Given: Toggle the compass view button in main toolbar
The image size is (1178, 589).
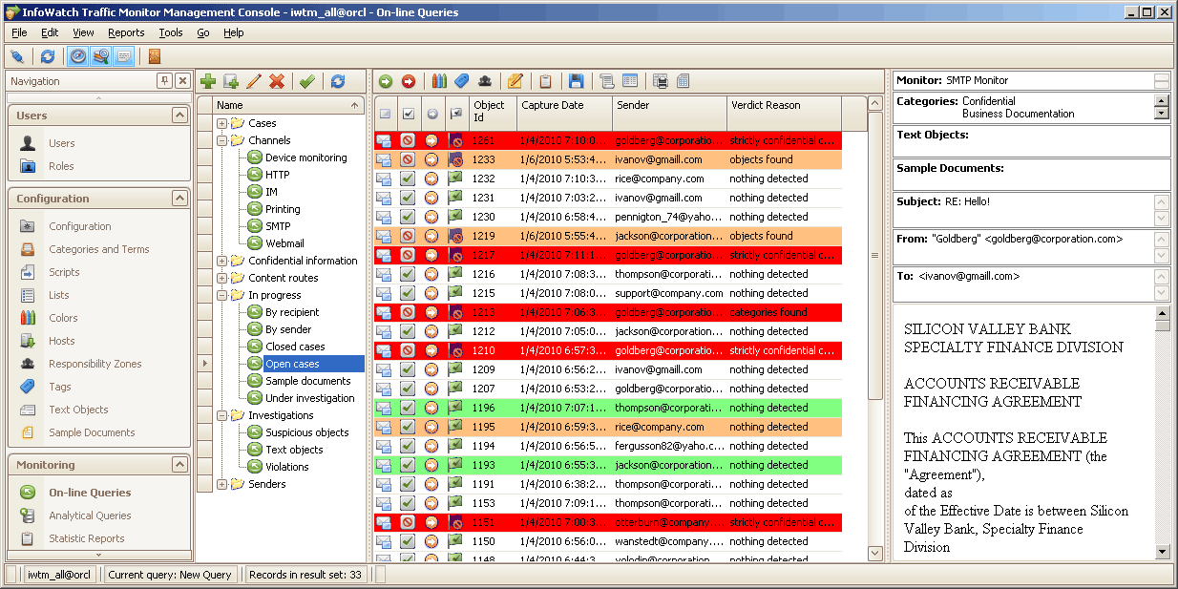Looking at the screenshot, I should (78, 56).
